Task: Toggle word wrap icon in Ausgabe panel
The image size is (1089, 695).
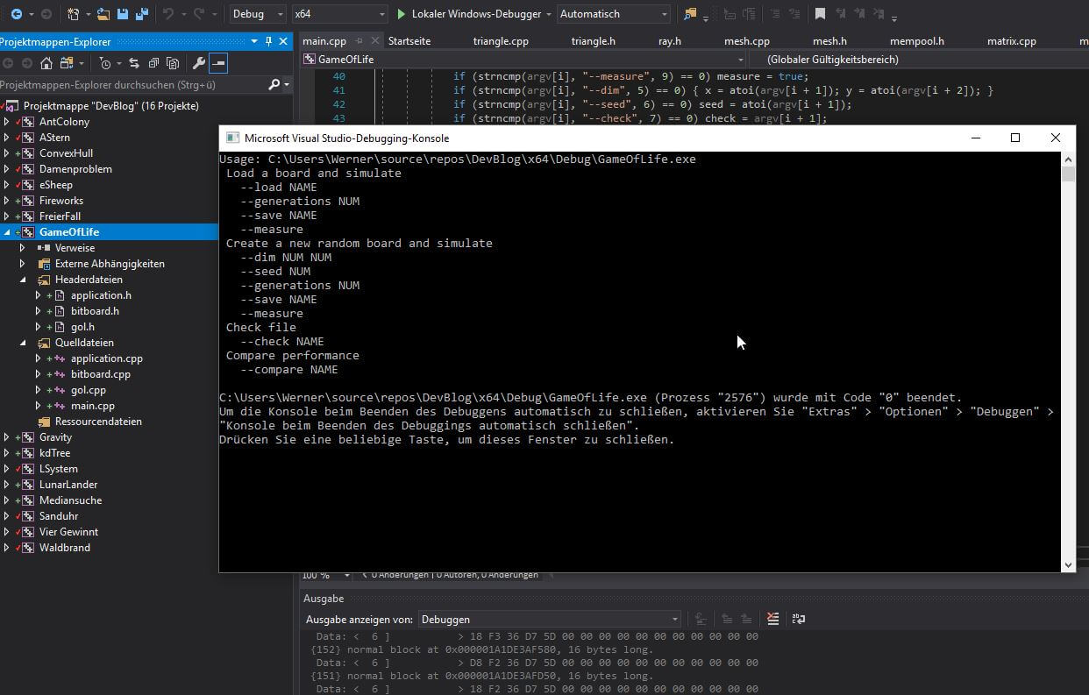Action: (x=798, y=619)
